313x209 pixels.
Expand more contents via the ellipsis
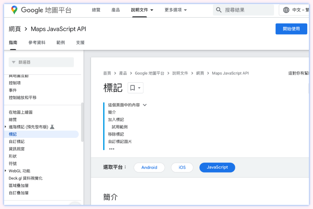[x=112, y=149]
